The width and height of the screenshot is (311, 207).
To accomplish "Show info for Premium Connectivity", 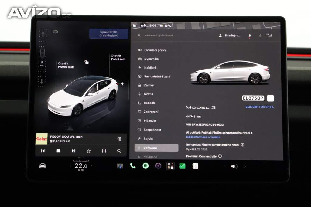I will [x=220, y=156].
